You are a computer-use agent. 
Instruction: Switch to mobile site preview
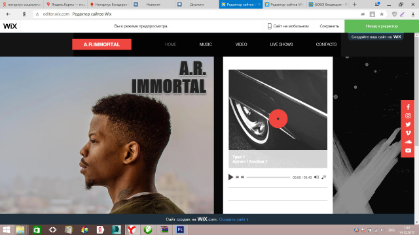click(288, 26)
